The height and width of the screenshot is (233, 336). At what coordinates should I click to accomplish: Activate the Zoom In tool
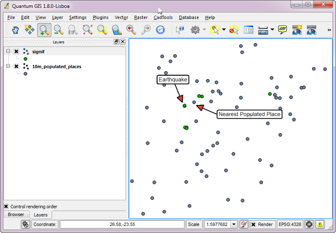(44, 30)
